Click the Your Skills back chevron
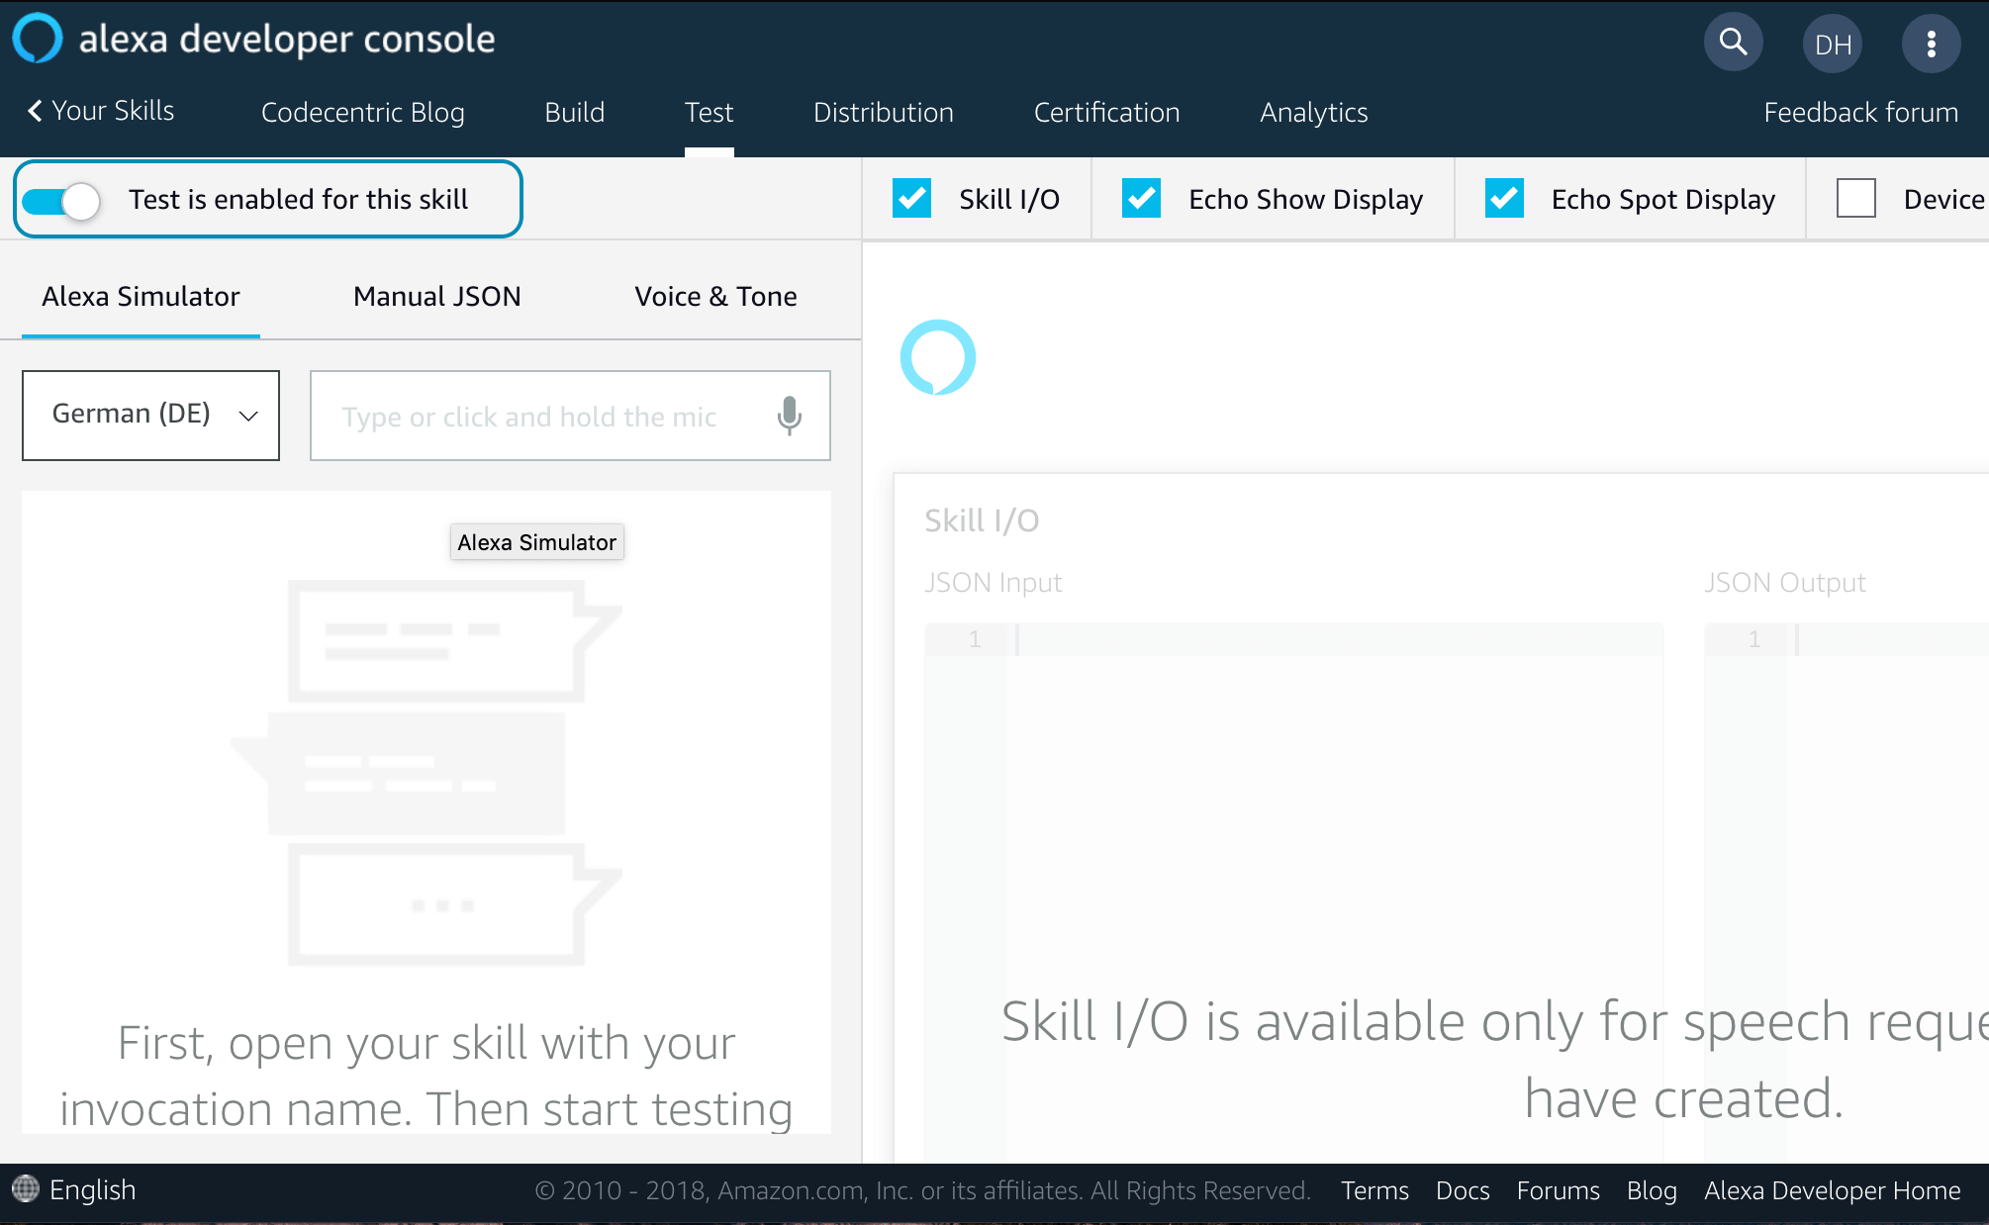This screenshot has width=1989, height=1225. (36, 111)
